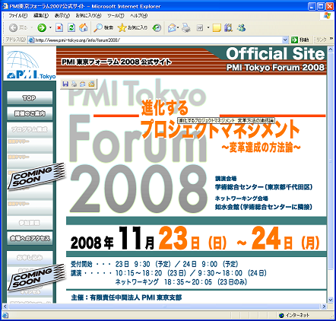Click the vertical scrollbar down arrow

click(331, 300)
